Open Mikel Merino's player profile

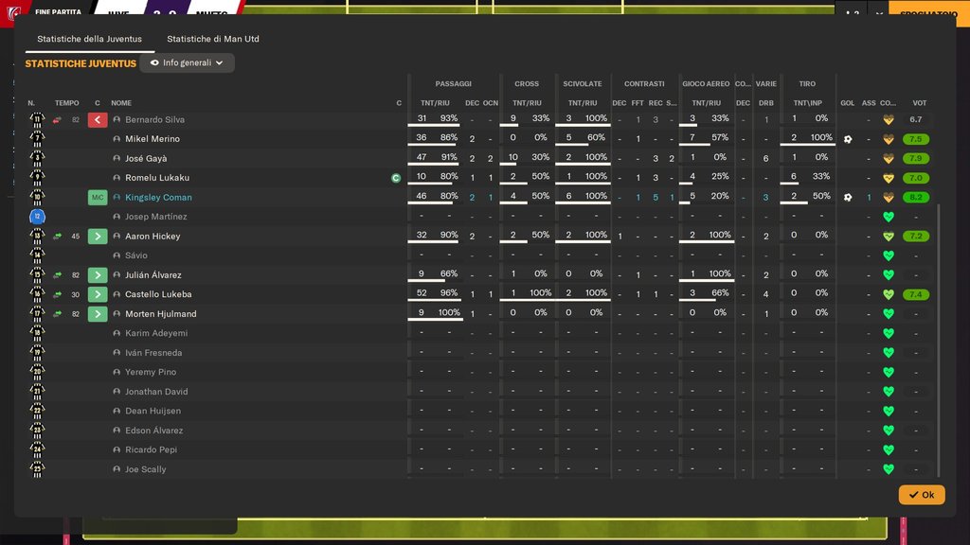click(153, 139)
